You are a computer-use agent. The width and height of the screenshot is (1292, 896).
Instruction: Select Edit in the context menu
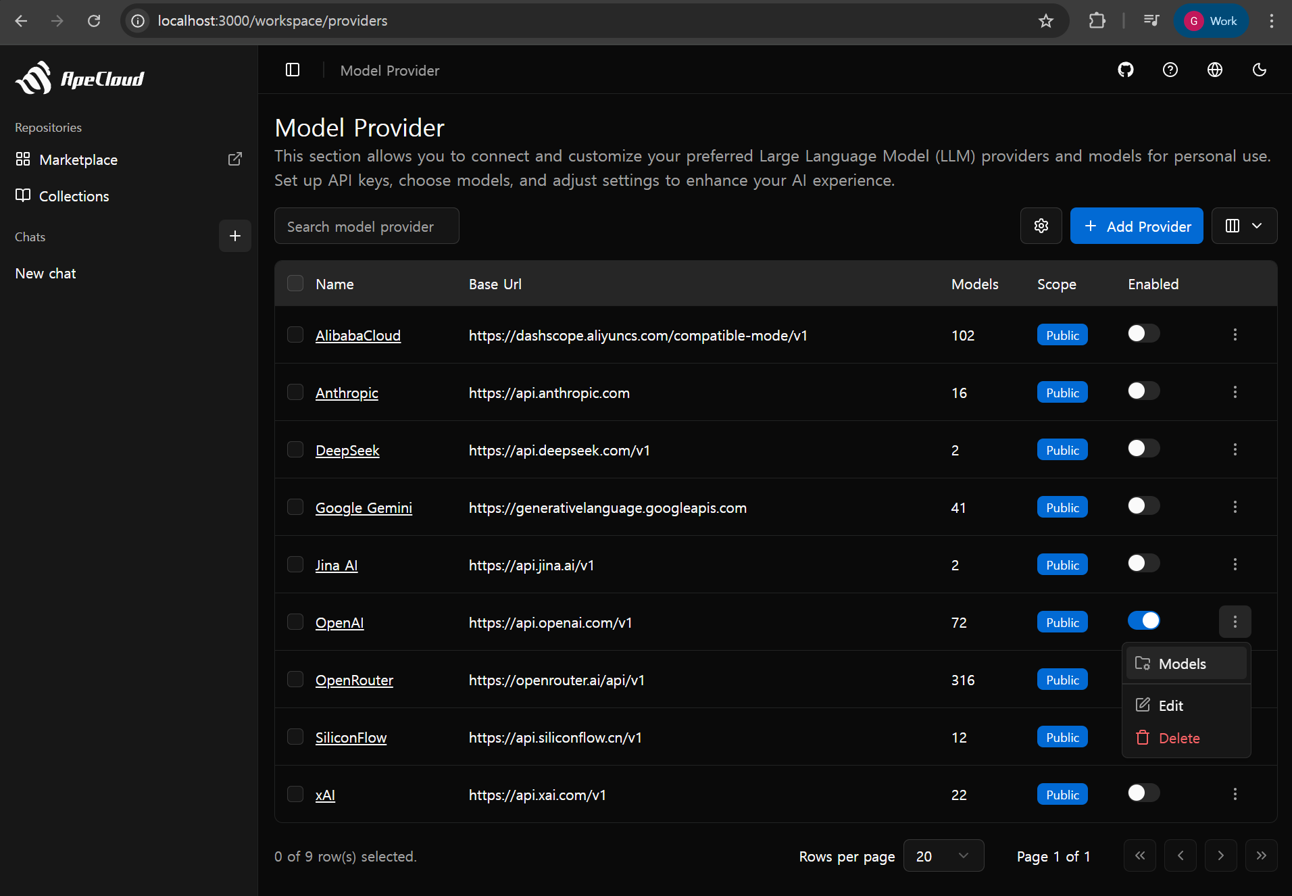click(1186, 705)
